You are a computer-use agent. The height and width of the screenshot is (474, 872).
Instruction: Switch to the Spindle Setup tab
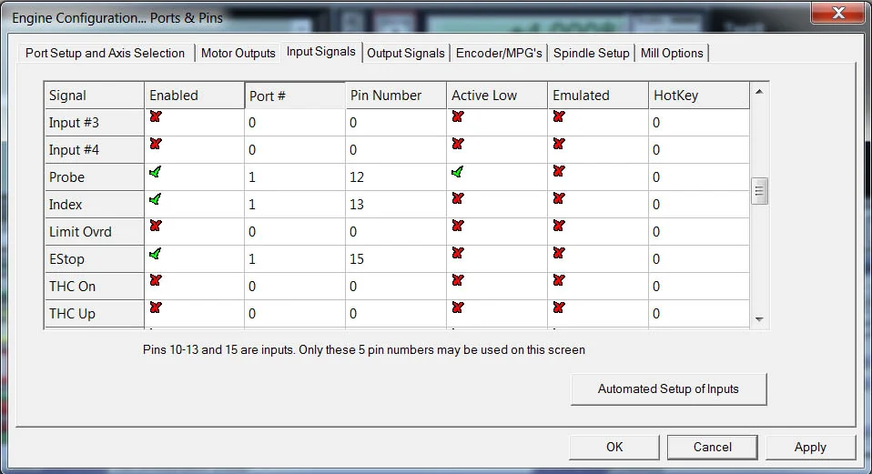[591, 53]
